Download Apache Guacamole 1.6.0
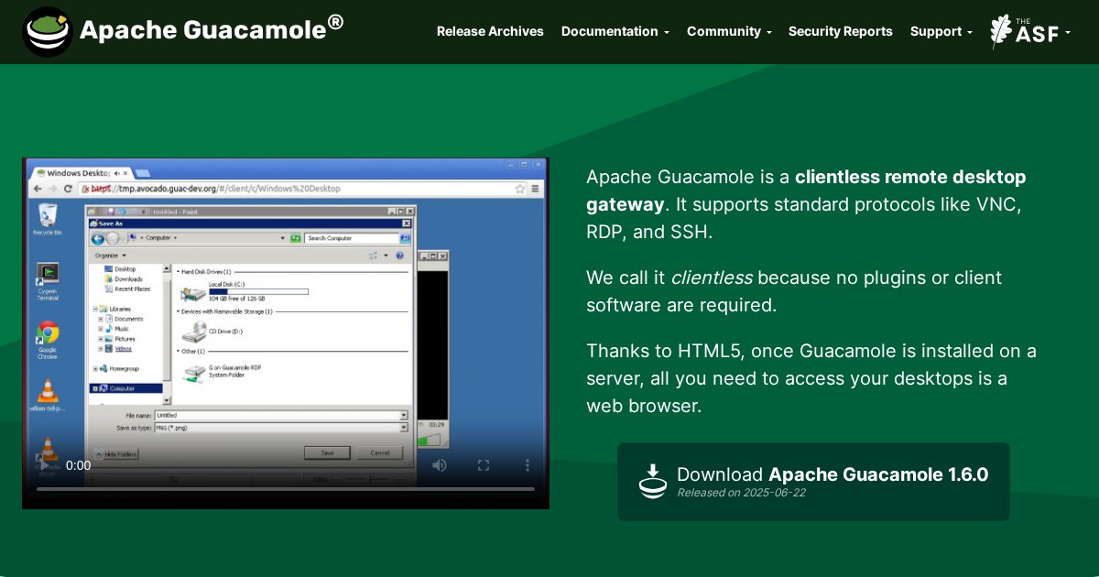Image resolution: width=1099 pixels, height=577 pixels. [x=813, y=482]
